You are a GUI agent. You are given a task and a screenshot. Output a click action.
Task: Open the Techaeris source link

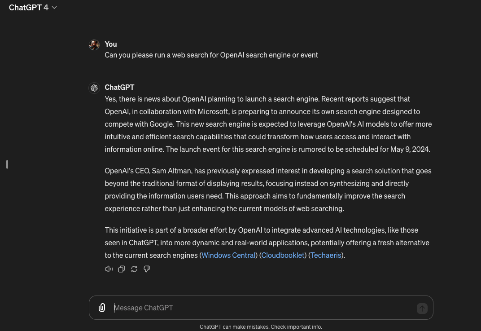coord(326,255)
